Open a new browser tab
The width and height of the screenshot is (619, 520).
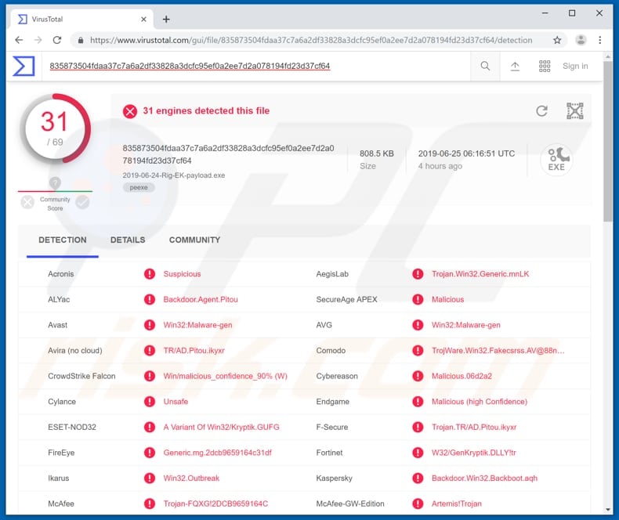click(x=166, y=20)
